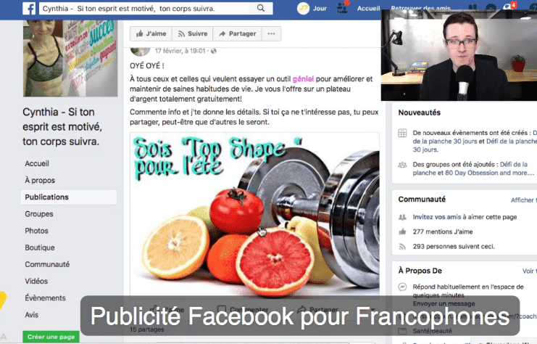Click into the Facebook search field

(147, 8)
